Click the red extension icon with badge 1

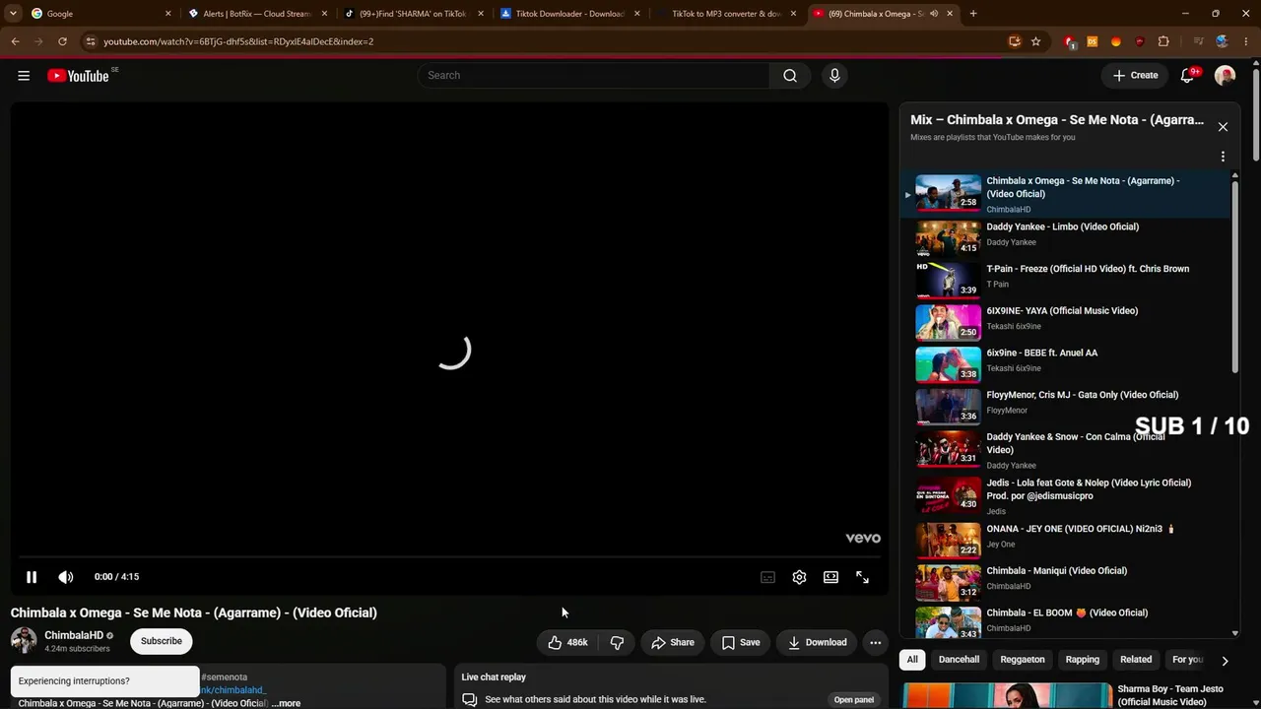1069,41
